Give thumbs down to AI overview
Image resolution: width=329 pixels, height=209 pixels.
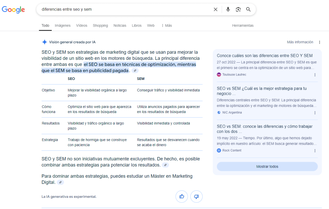[196, 196]
